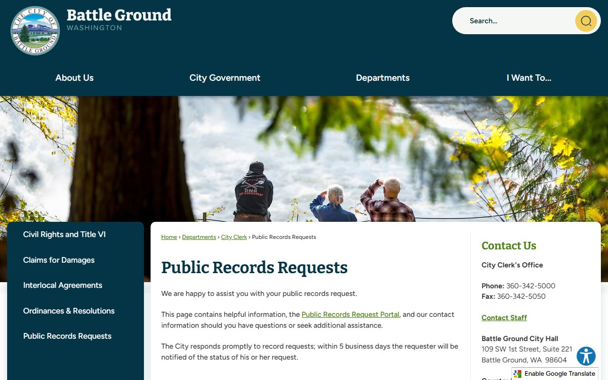Click the Battle Ground City Hall text
608x380 pixels.
pos(520,339)
